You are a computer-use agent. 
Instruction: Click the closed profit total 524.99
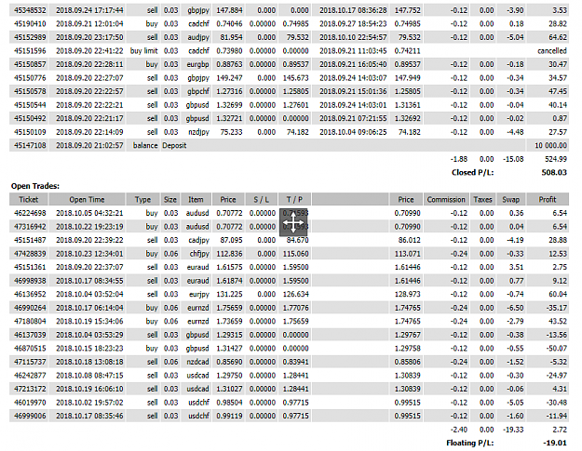(558, 159)
